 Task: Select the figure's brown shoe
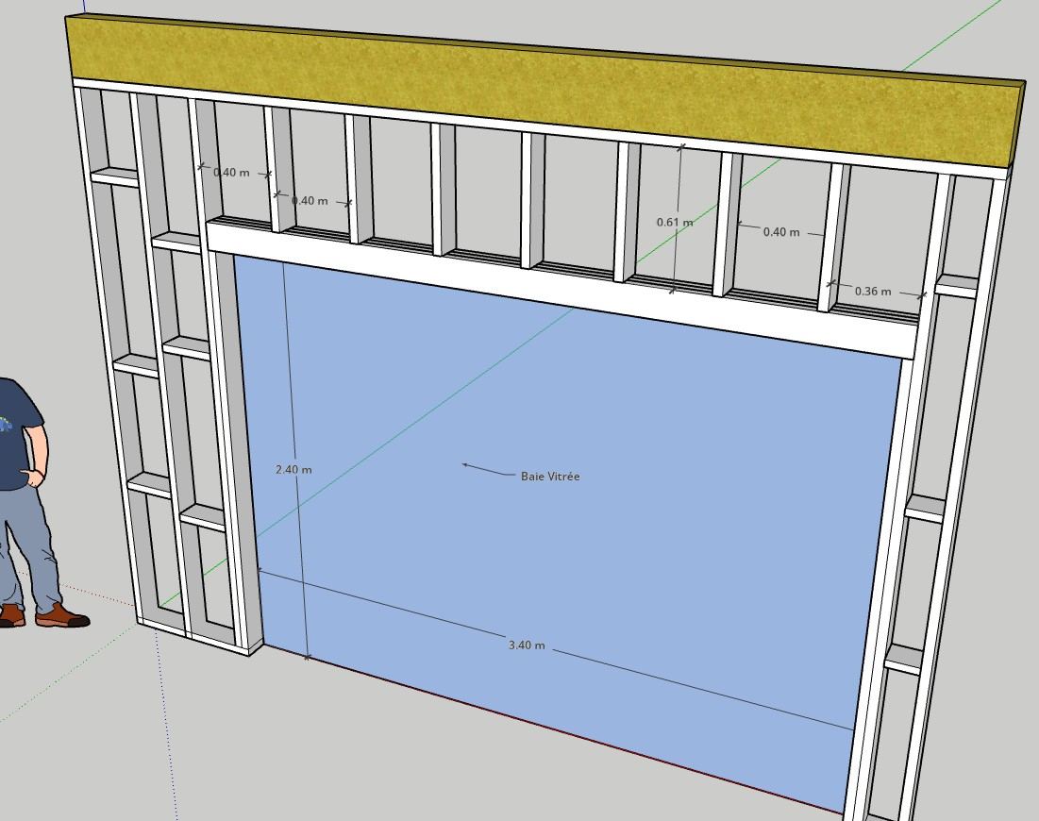[x=62, y=618]
